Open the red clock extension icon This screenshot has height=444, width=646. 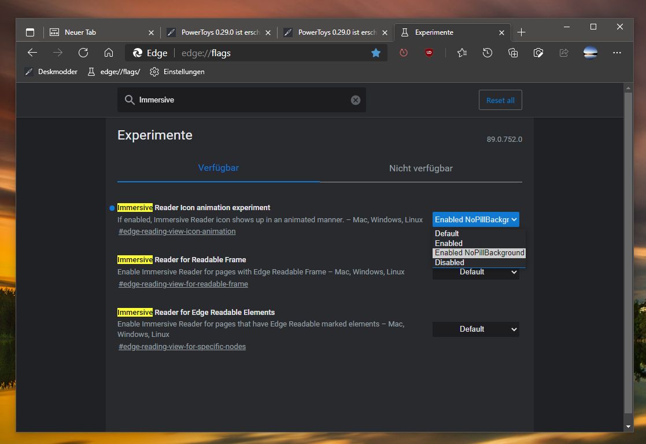pos(404,53)
